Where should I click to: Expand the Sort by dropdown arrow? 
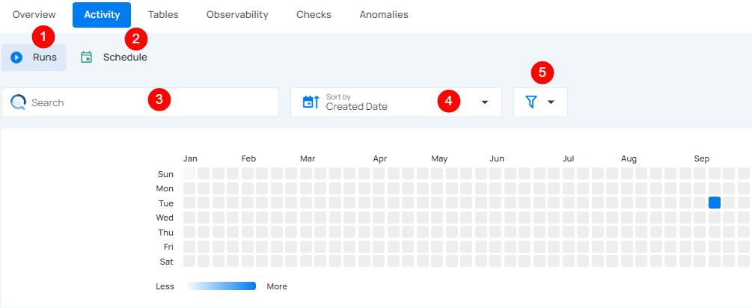pyautogui.click(x=484, y=102)
